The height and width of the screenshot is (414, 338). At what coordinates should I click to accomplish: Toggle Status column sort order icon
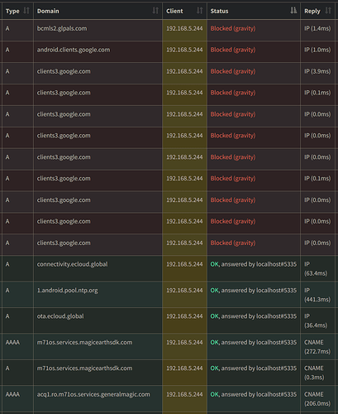coord(293,11)
